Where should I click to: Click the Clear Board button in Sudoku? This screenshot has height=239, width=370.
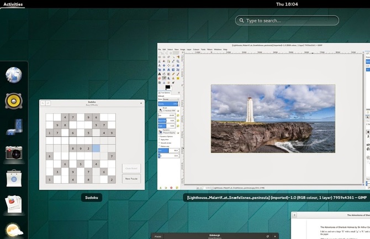131,168
